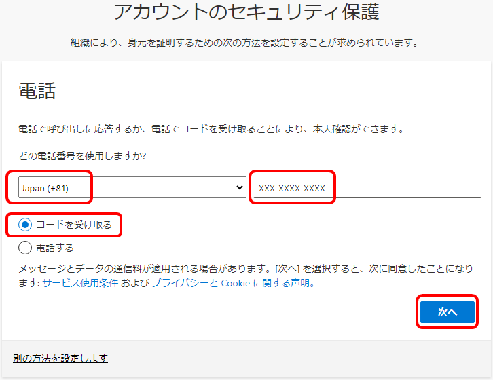Click the 別の方法を設定します link
The image size is (493, 380).
pyautogui.click(x=60, y=358)
